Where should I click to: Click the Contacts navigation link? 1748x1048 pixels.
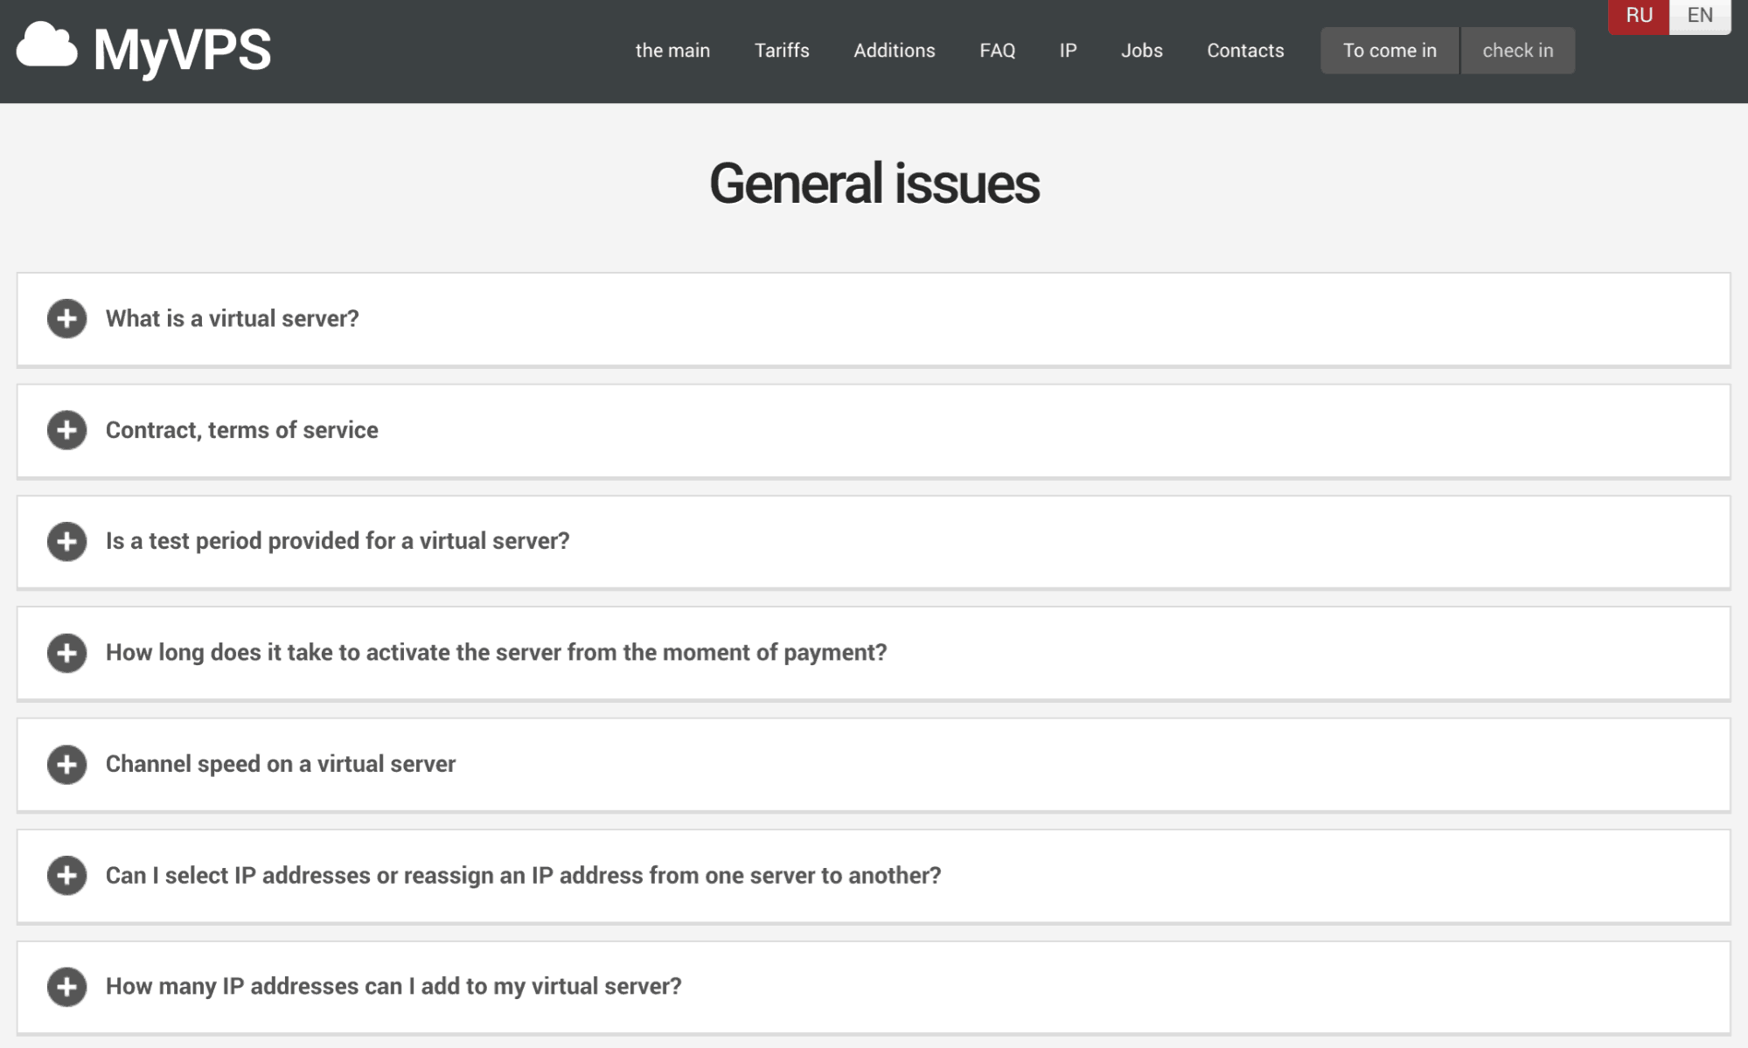coord(1245,52)
